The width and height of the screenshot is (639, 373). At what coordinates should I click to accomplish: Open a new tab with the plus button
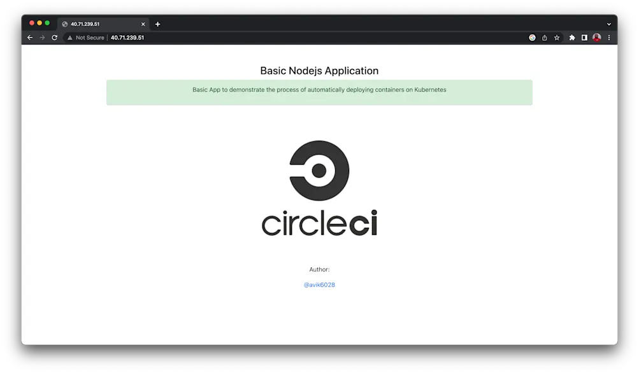[158, 24]
